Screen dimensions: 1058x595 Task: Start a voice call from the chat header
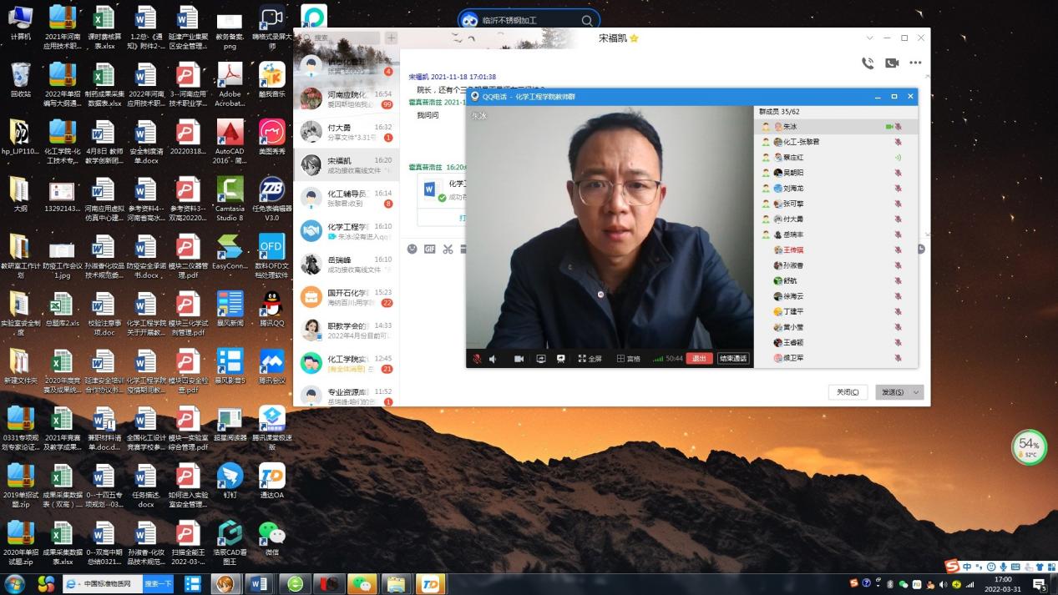pyautogui.click(x=868, y=63)
